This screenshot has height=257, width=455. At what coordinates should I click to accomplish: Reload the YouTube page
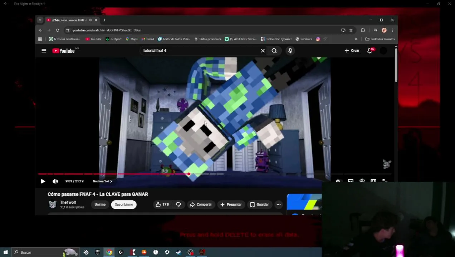coord(58,30)
